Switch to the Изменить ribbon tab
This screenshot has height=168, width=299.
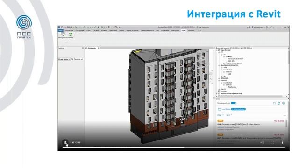tap(191, 30)
